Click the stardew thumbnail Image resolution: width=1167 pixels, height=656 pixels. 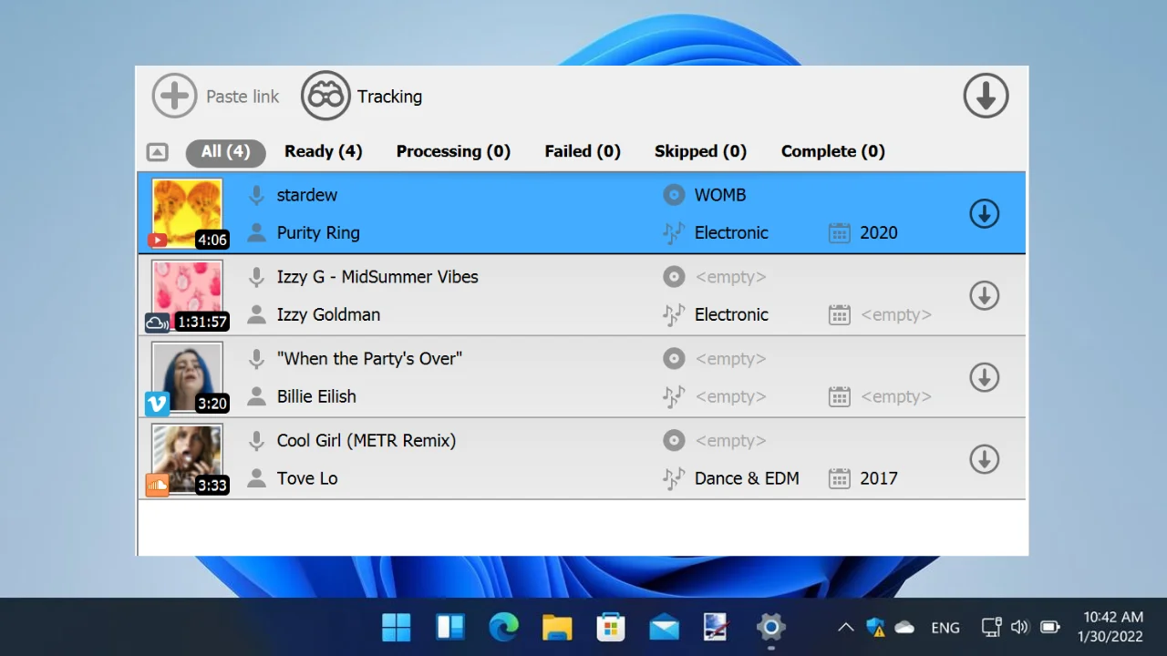188,213
